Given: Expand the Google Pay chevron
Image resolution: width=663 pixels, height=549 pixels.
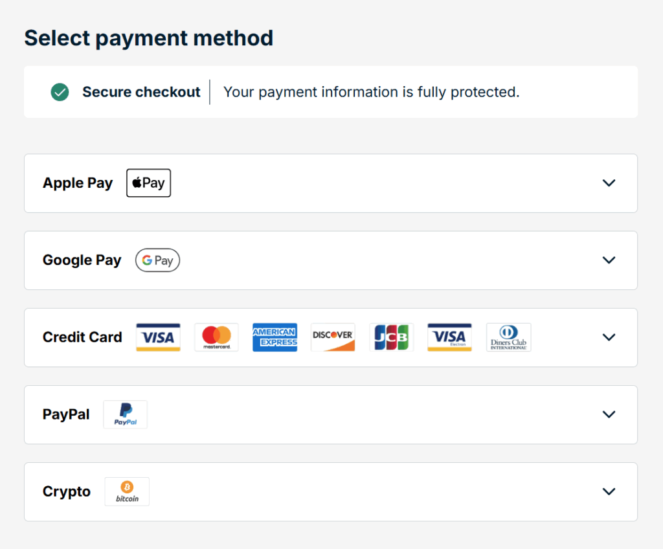Looking at the screenshot, I should coord(609,260).
